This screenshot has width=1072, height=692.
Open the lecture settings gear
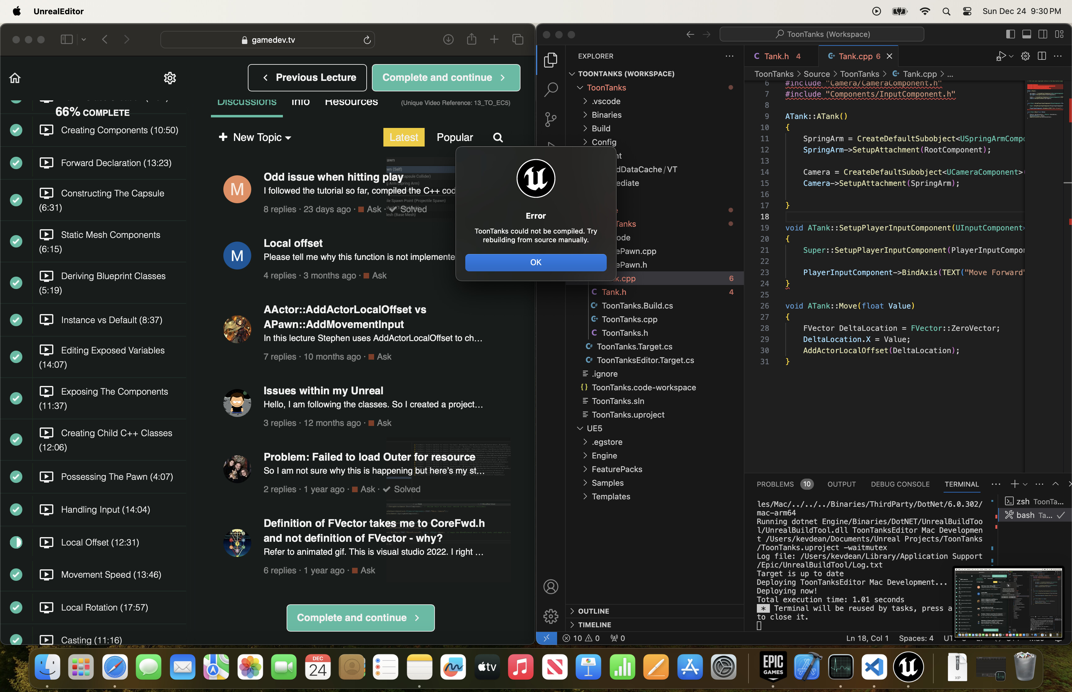coord(170,78)
